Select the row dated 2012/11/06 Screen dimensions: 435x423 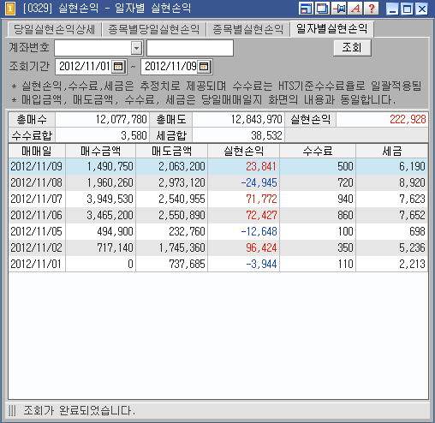pos(218,215)
